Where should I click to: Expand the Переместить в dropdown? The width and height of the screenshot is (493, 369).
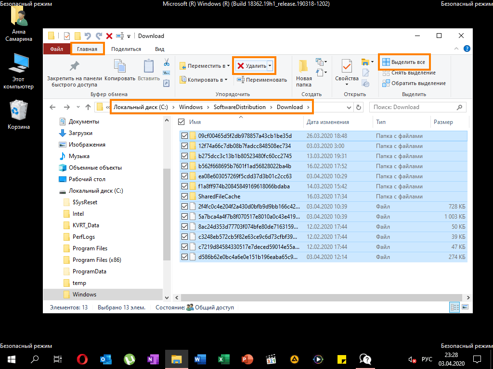[229, 66]
